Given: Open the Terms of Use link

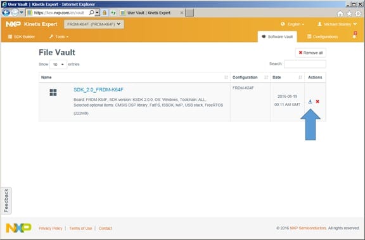Looking at the screenshot, I should [80, 228].
